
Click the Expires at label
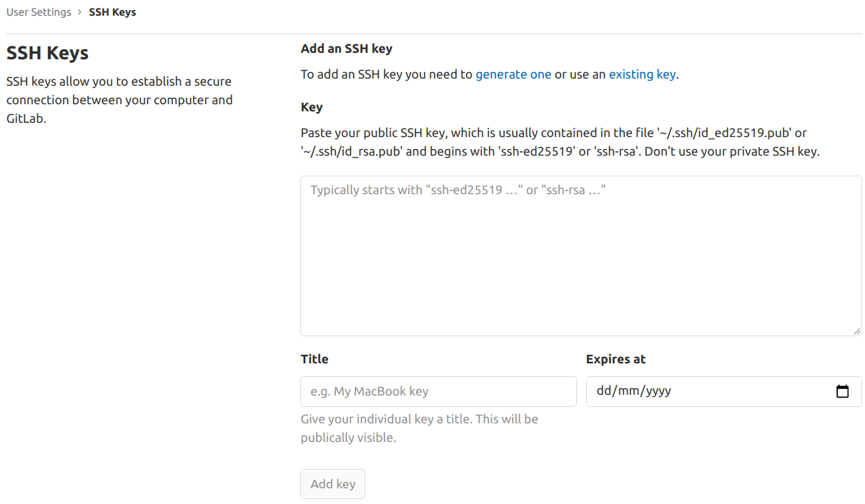[616, 359]
